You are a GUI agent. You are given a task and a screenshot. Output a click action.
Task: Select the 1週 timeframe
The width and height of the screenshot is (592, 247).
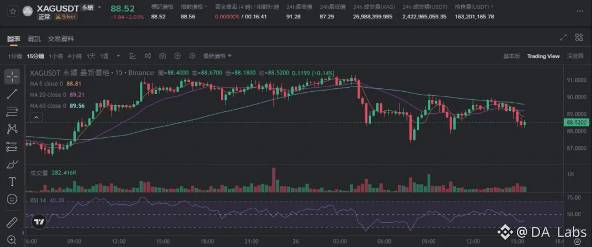(x=104, y=56)
